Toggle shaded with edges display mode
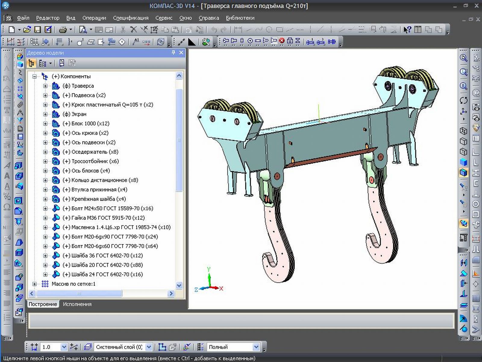482x362 pixels. (x=463, y=173)
